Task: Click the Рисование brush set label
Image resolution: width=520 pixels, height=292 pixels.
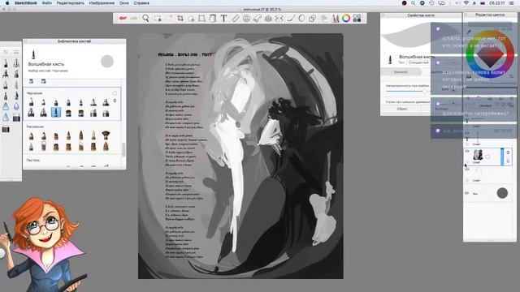Action: (x=35, y=127)
